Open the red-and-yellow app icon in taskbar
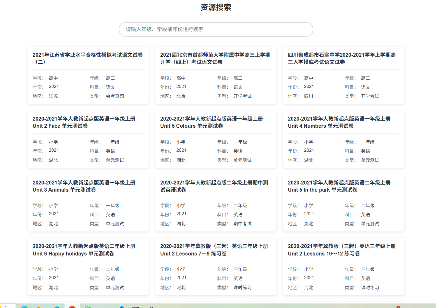The image size is (436, 308). click(103, 306)
